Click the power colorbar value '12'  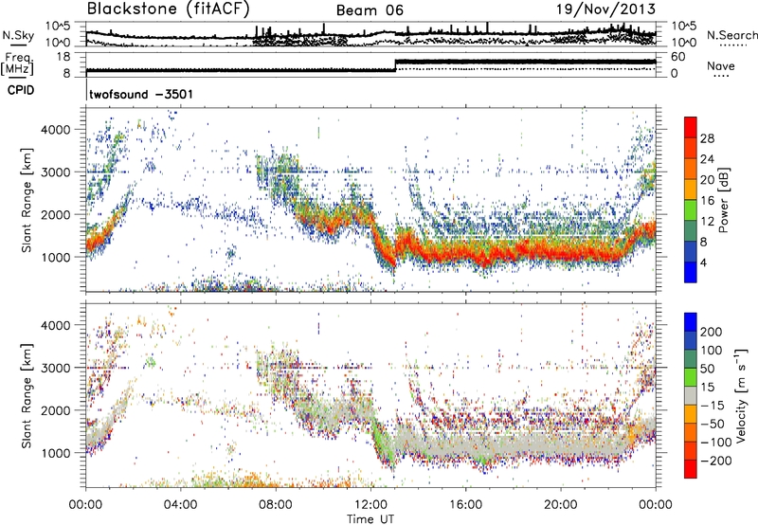pos(707,222)
